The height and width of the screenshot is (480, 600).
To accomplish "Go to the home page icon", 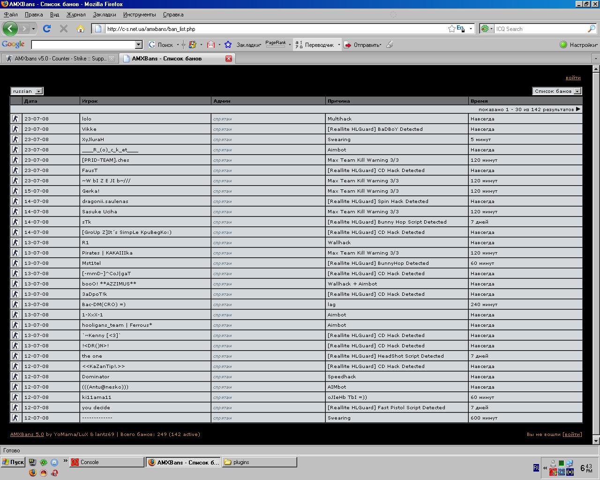I will click(81, 29).
